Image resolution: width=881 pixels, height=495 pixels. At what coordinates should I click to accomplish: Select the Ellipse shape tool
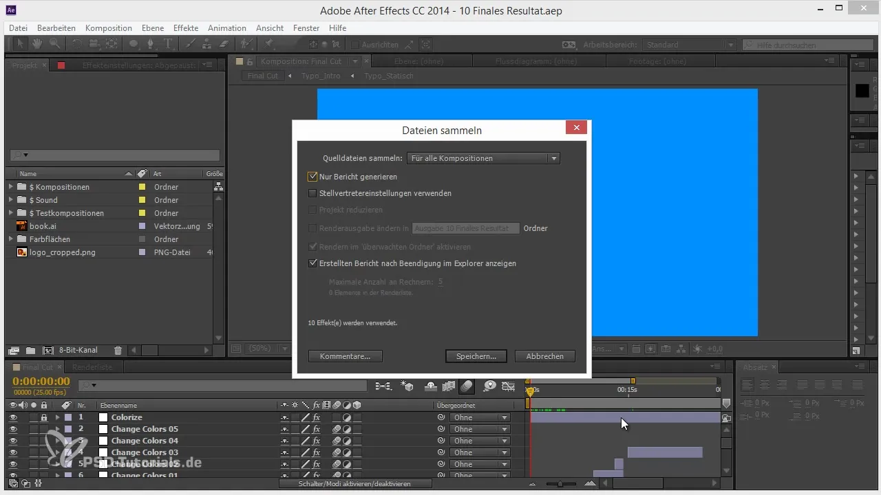click(134, 44)
